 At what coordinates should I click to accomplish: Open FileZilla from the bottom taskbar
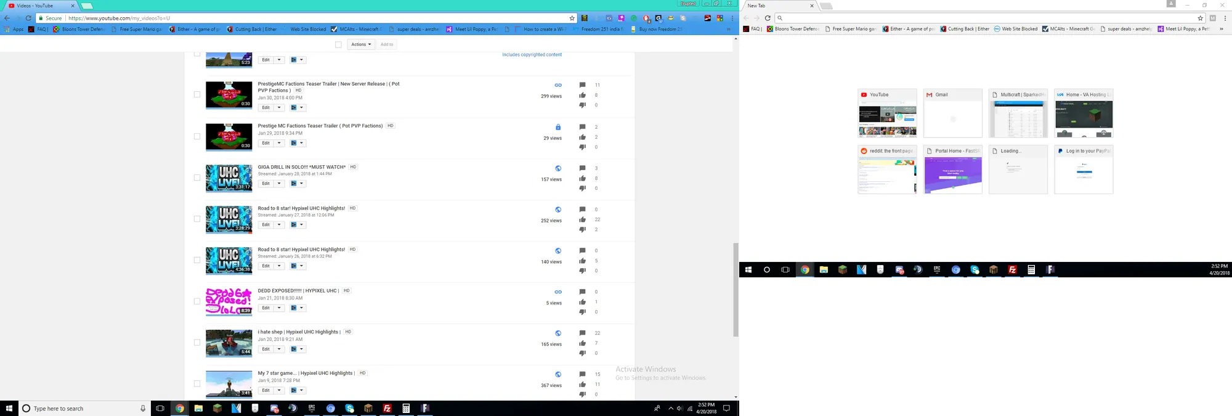coord(387,409)
